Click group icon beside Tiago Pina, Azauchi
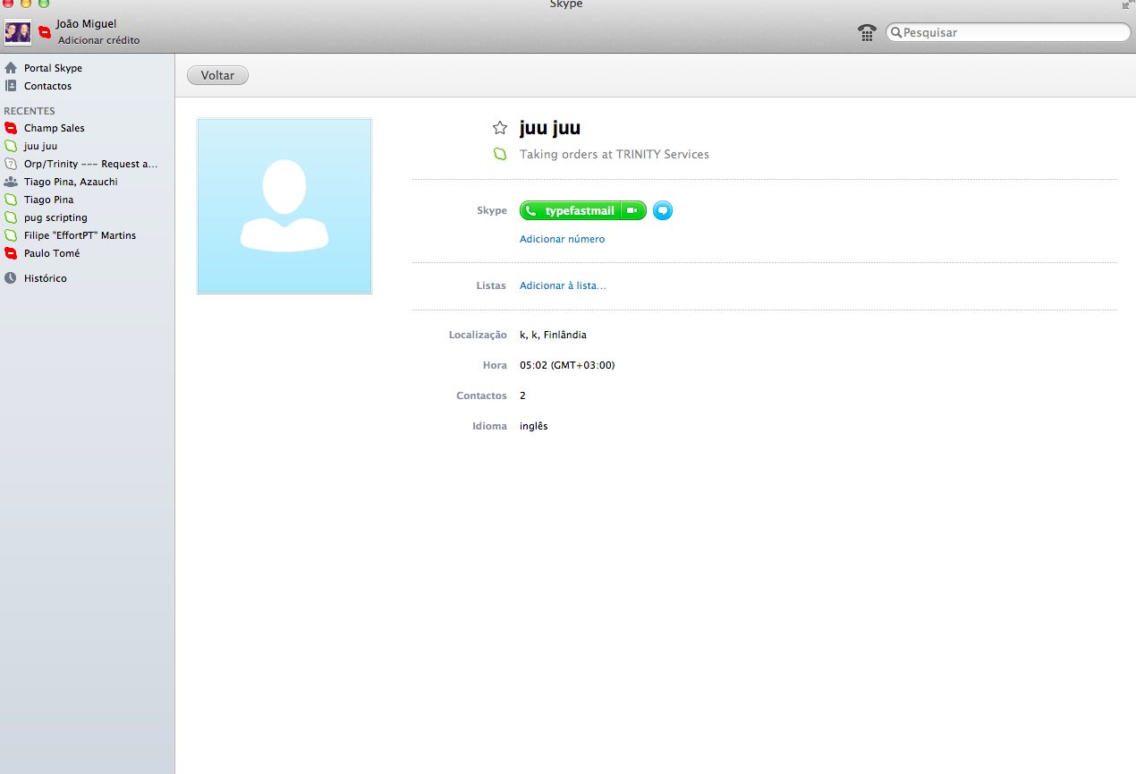 (11, 182)
